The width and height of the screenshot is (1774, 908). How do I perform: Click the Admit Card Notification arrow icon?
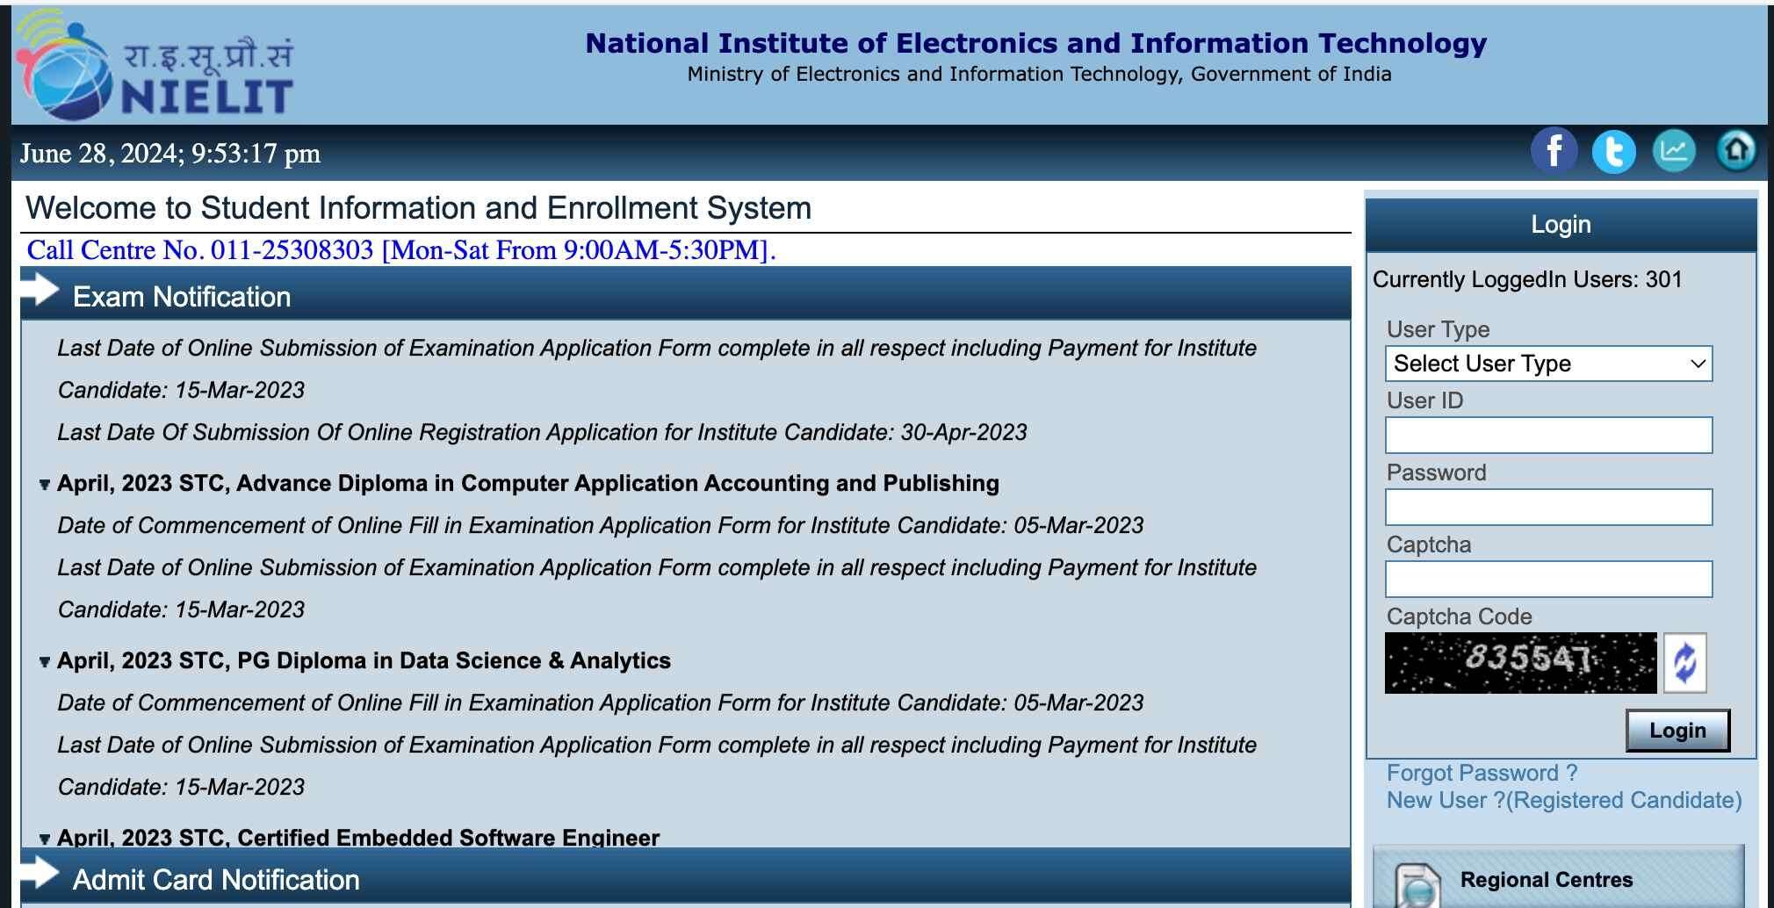(x=40, y=874)
